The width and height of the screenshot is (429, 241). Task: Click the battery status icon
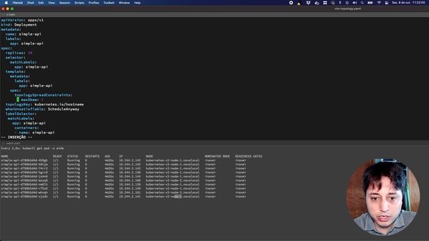point(370,3)
